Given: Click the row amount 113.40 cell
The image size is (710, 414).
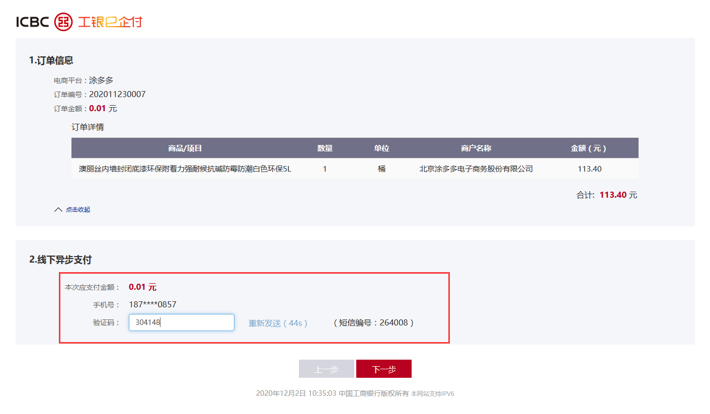Looking at the screenshot, I should click(x=589, y=169).
